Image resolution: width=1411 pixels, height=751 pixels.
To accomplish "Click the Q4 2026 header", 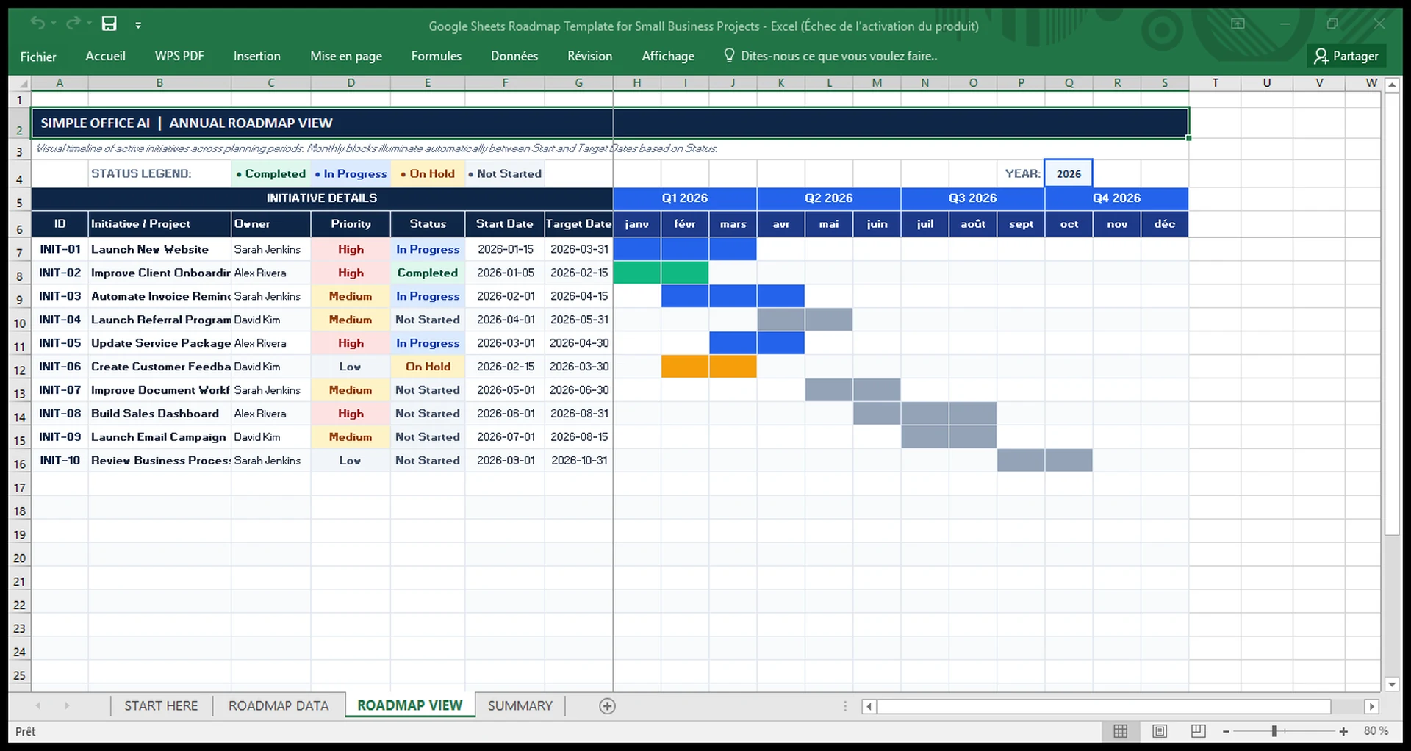I will tap(1116, 198).
